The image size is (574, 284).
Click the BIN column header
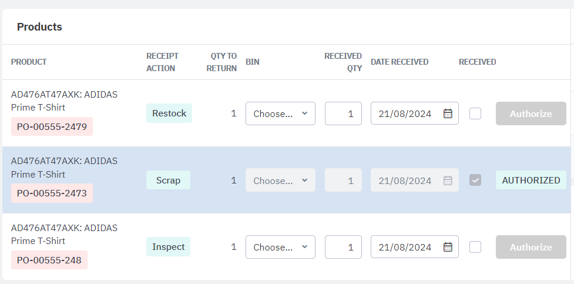[x=253, y=62]
